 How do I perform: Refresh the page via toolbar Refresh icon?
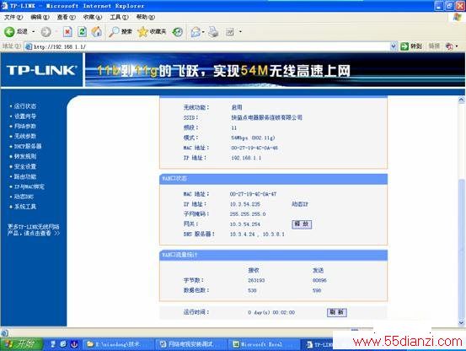tap(82, 31)
